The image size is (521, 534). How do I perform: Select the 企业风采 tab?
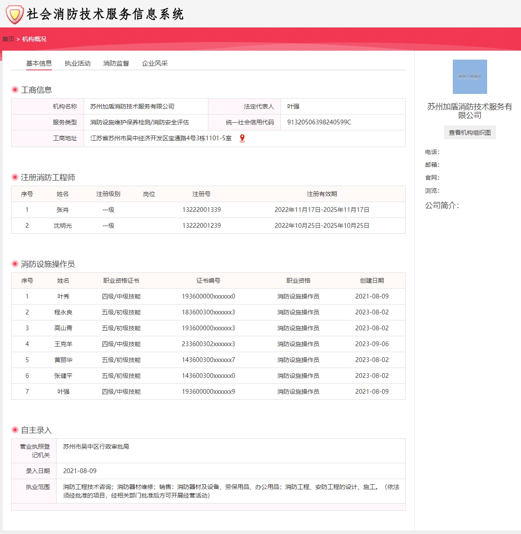click(x=155, y=63)
